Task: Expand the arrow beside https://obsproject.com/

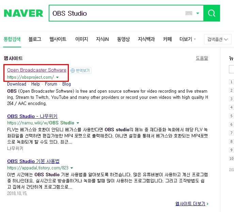Action: pos(57,77)
